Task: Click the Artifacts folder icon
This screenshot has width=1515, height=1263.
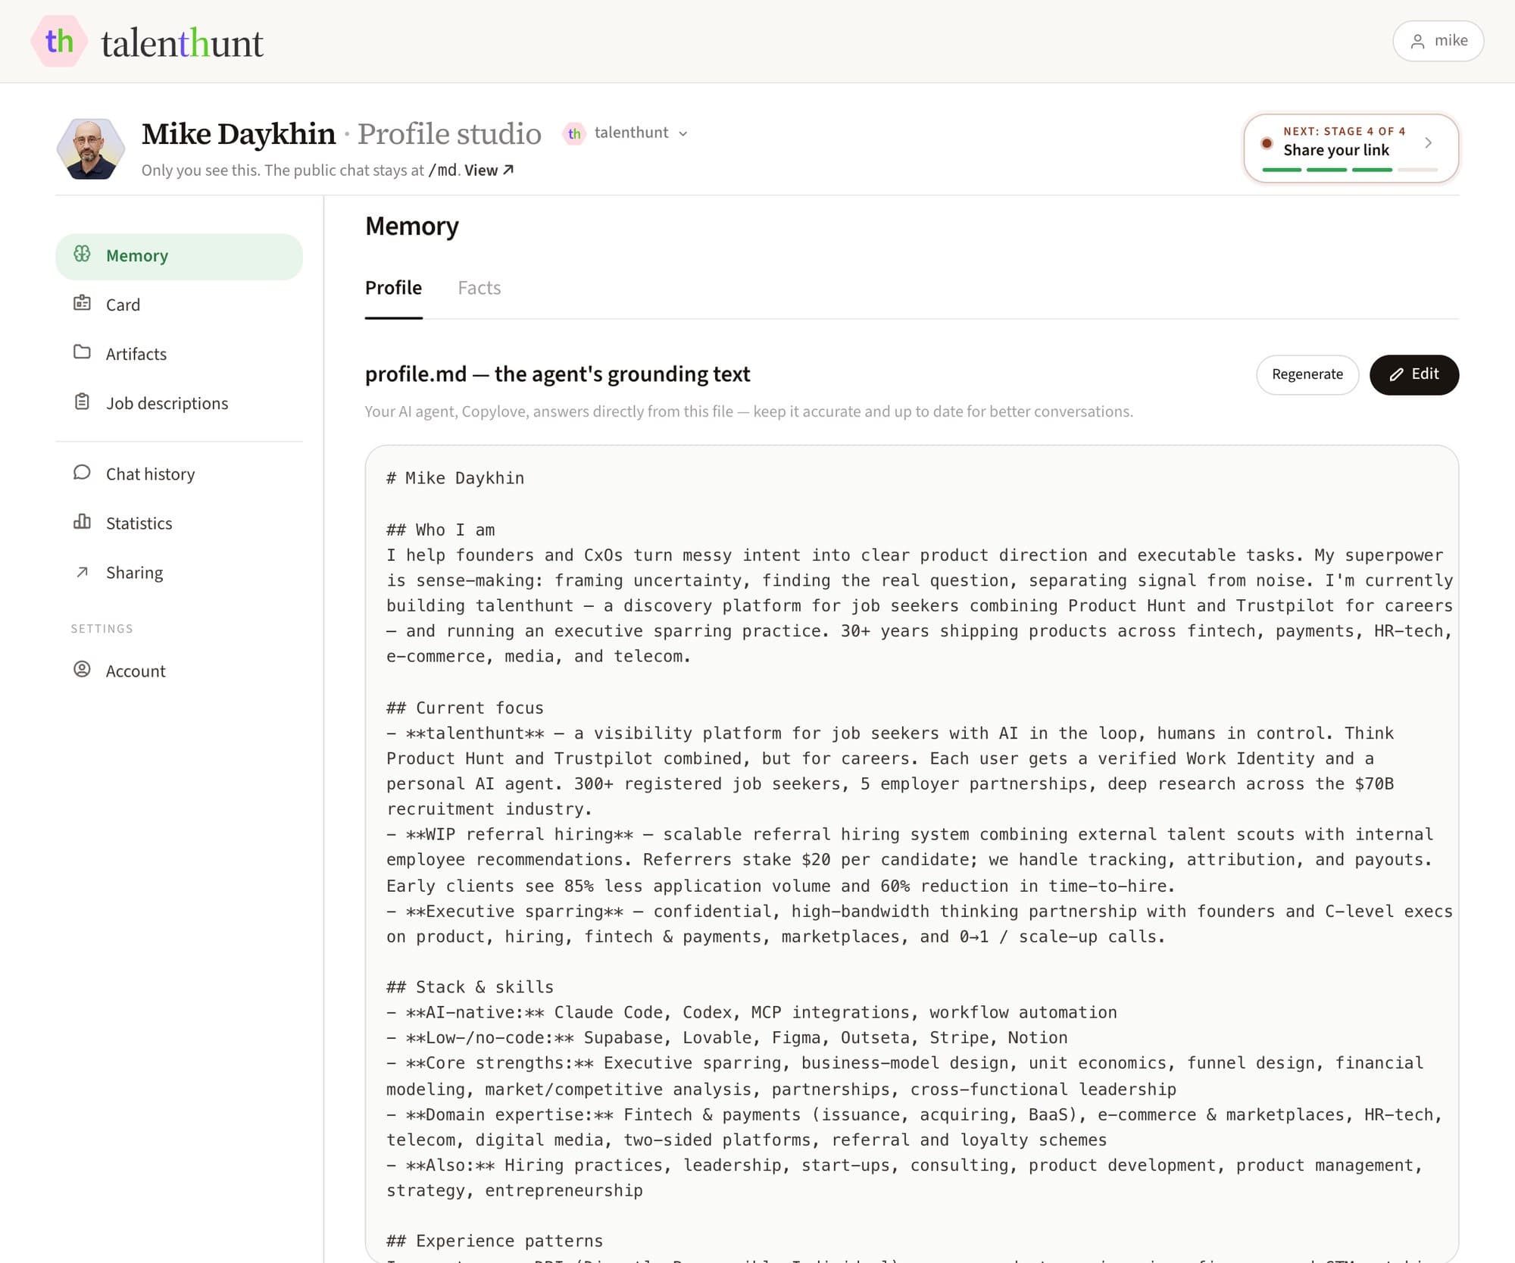Action: pyautogui.click(x=82, y=352)
